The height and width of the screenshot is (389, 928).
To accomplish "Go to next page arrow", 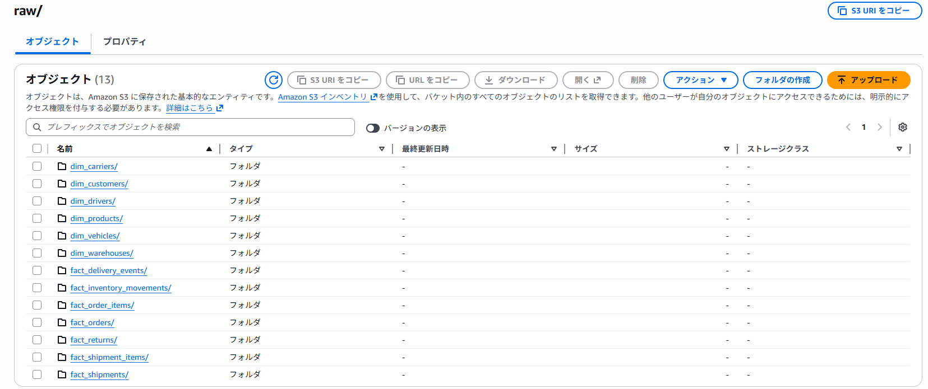I will pos(880,127).
